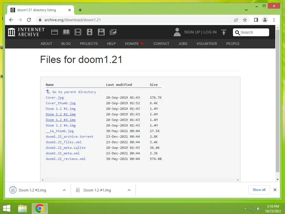This screenshot has width=285, height=214.
Task: Open the Texts book icon
Action: (66, 32)
